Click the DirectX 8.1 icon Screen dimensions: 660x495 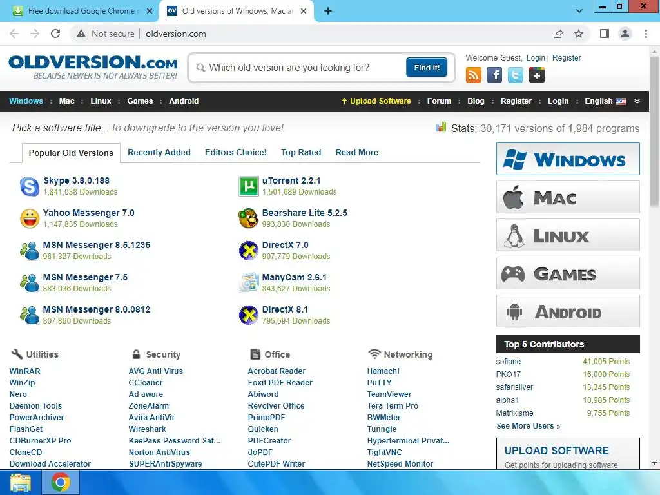coord(248,315)
